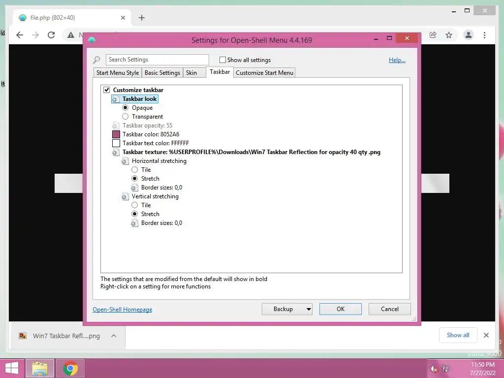
Task: Click the Taskbar color 8052A6 swatch
Action: coord(116,134)
